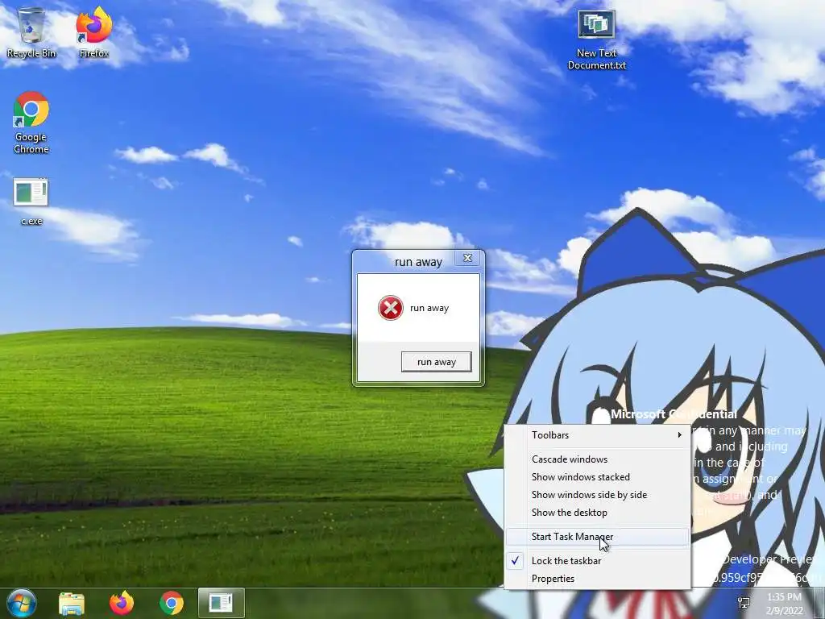This screenshot has width=825, height=619.
Task: Switch to the running c.exe taskbar button
Action: pyautogui.click(x=221, y=603)
